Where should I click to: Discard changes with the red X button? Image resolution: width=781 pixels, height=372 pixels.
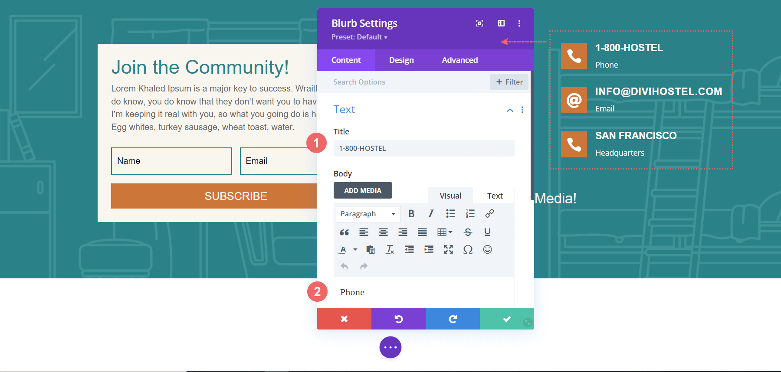click(x=344, y=319)
